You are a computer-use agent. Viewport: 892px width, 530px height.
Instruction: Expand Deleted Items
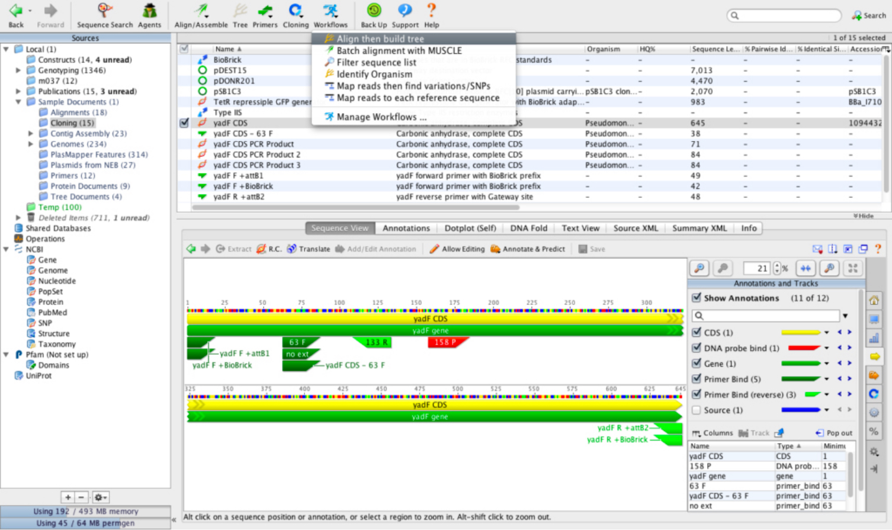pyautogui.click(x=18, y=218)
